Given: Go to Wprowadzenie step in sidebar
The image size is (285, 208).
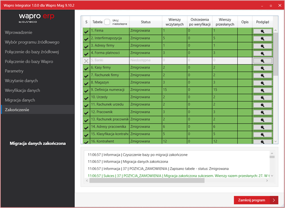Looking at the screenshot, I should click(x=19, y=32).
